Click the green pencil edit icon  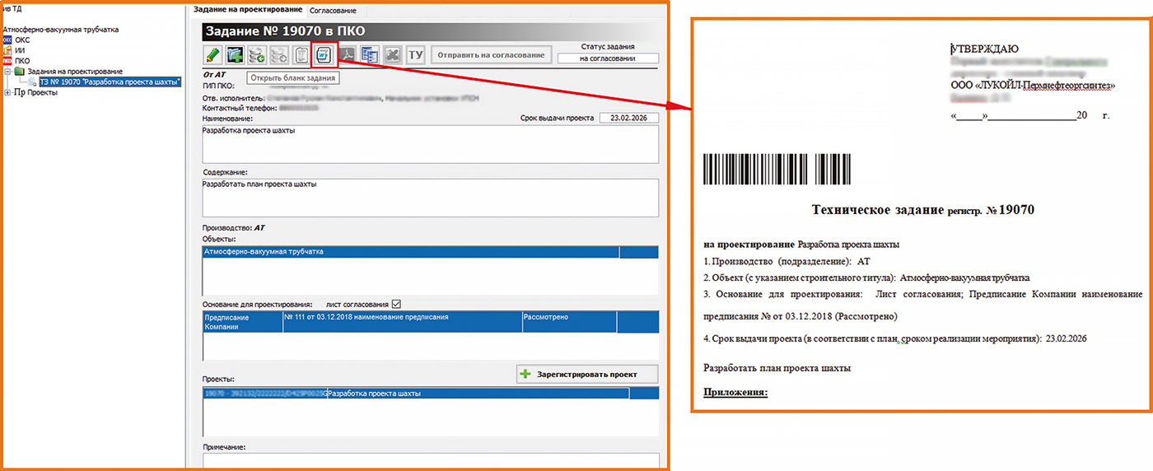point(212,55)
